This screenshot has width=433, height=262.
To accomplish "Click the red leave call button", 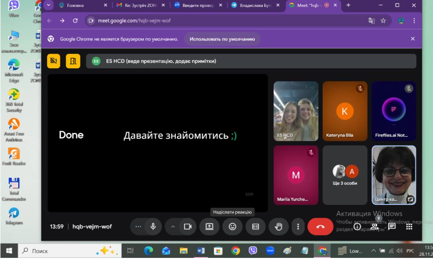I will click(x=320, y=227).
